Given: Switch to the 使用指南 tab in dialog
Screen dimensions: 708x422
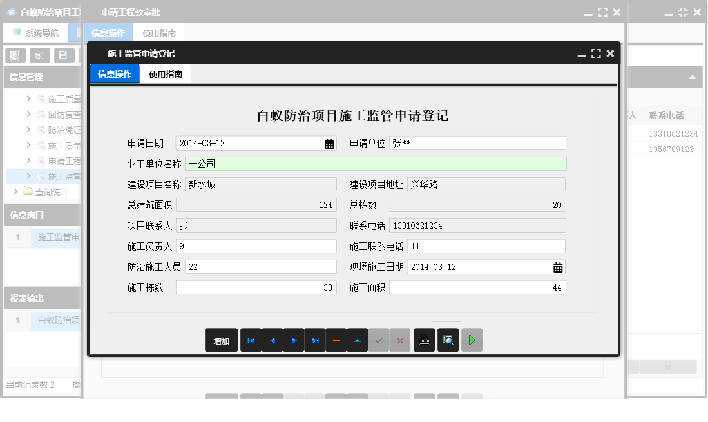Looking at the screenshot, I should [x=166, y=75].
